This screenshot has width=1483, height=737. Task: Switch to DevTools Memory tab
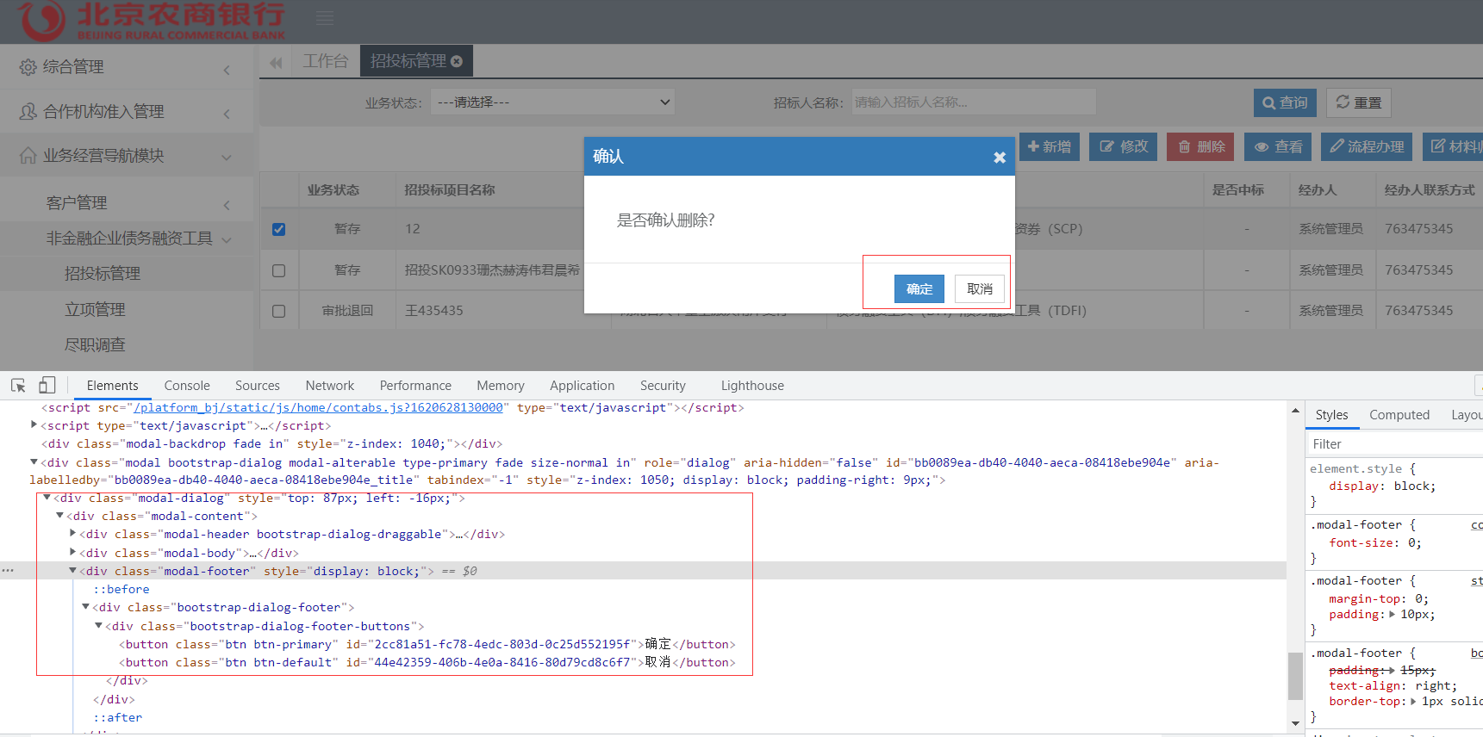click(500, 386)
